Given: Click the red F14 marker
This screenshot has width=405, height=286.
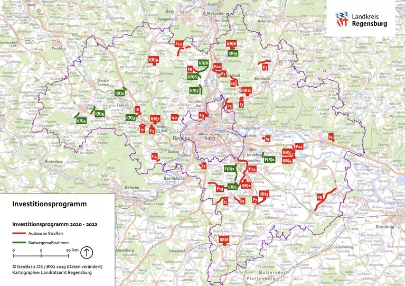Looking at the screenshot, I should pyautogui.click(x=252, y=169).
